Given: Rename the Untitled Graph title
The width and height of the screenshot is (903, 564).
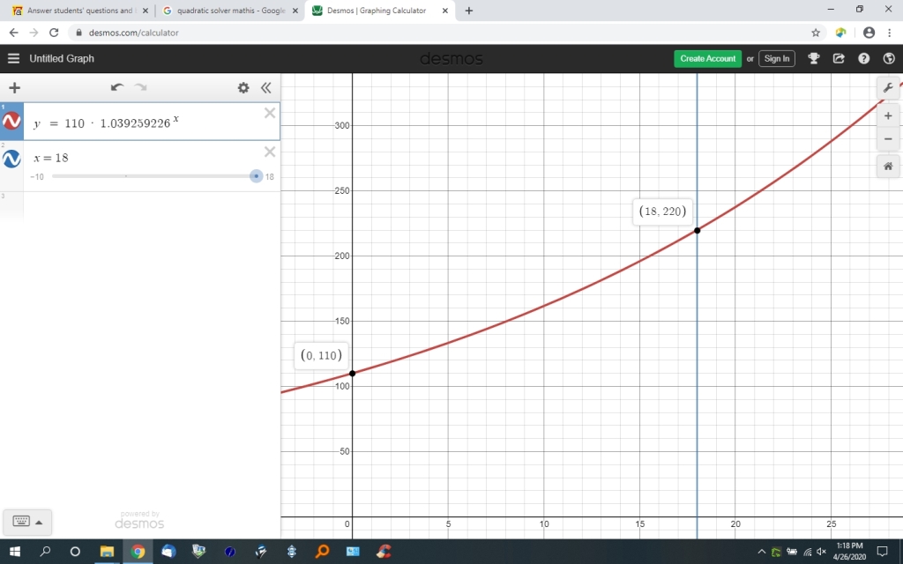Looking at the screenshot, I should (62, 59).
